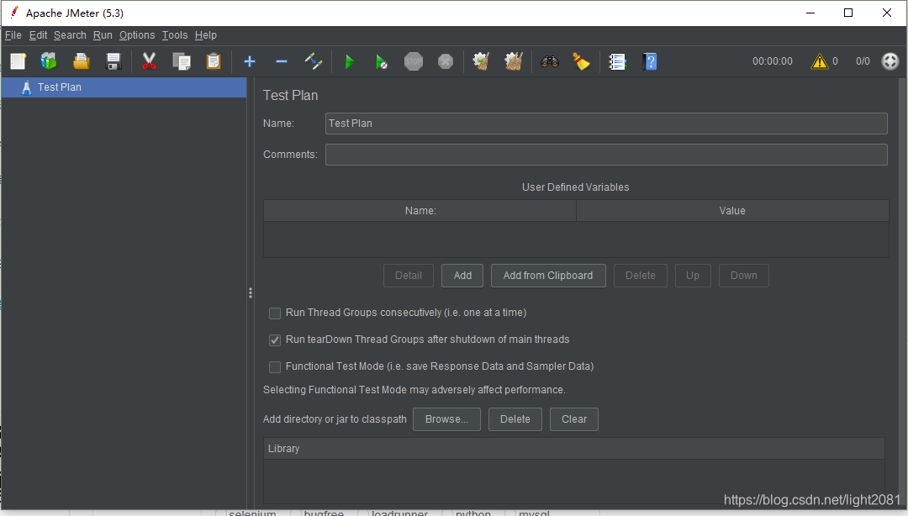Open the Templates icon
The width and height of the screenshot is (908, 516).
click(49, 61)
